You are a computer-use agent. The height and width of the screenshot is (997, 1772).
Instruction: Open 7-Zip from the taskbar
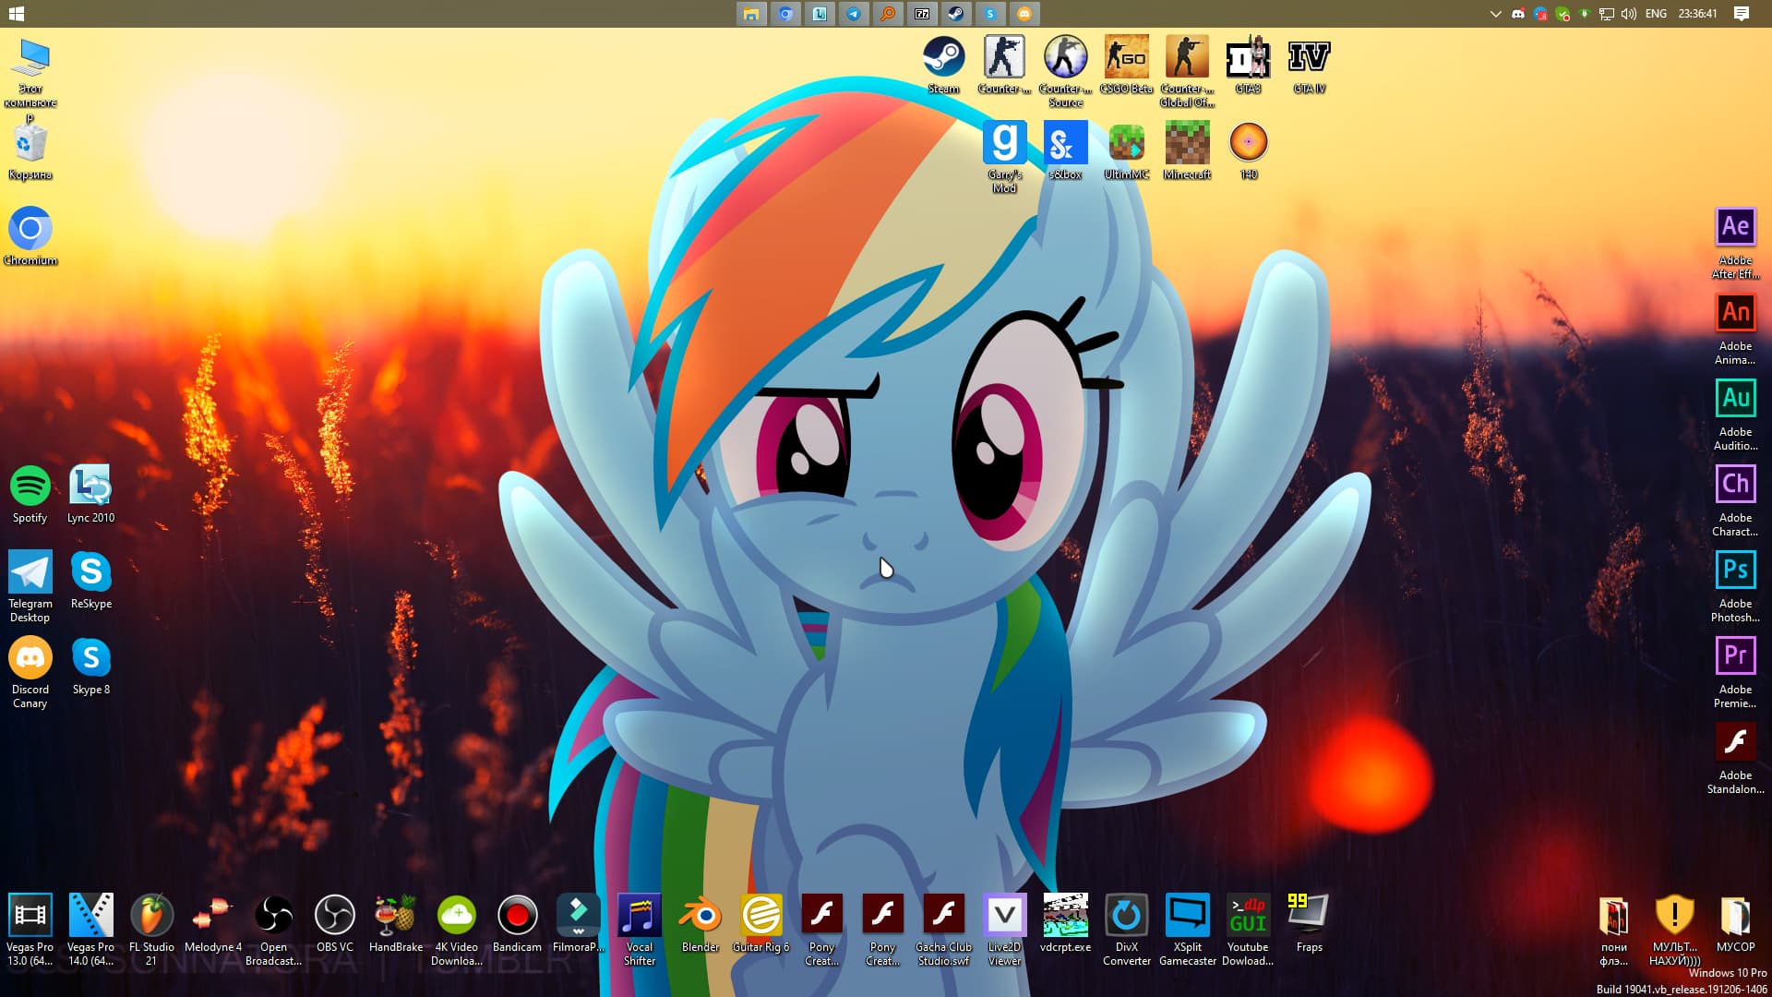[x=922, y=14]
